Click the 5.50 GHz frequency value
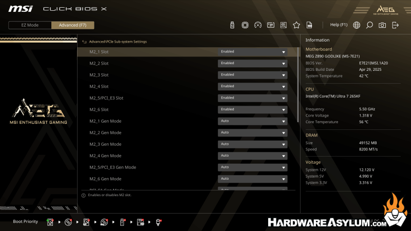The image size is (411, 231). 367,109
